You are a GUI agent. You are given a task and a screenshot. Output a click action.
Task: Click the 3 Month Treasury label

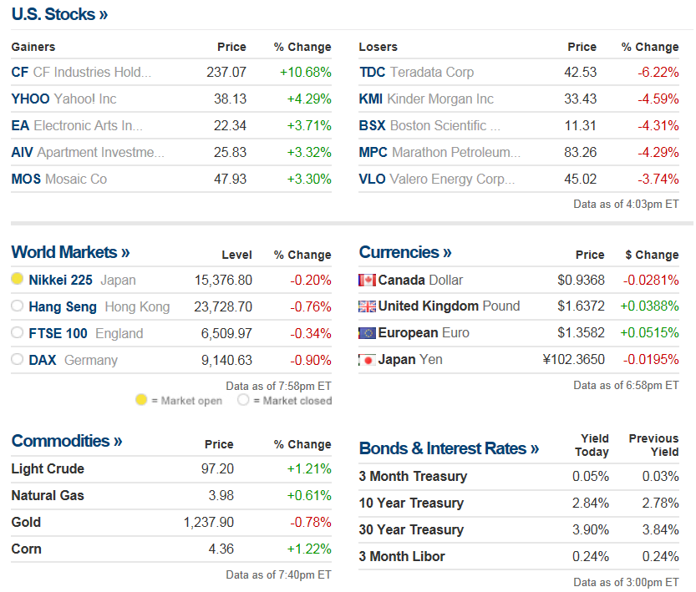click(x=414, y=476)
